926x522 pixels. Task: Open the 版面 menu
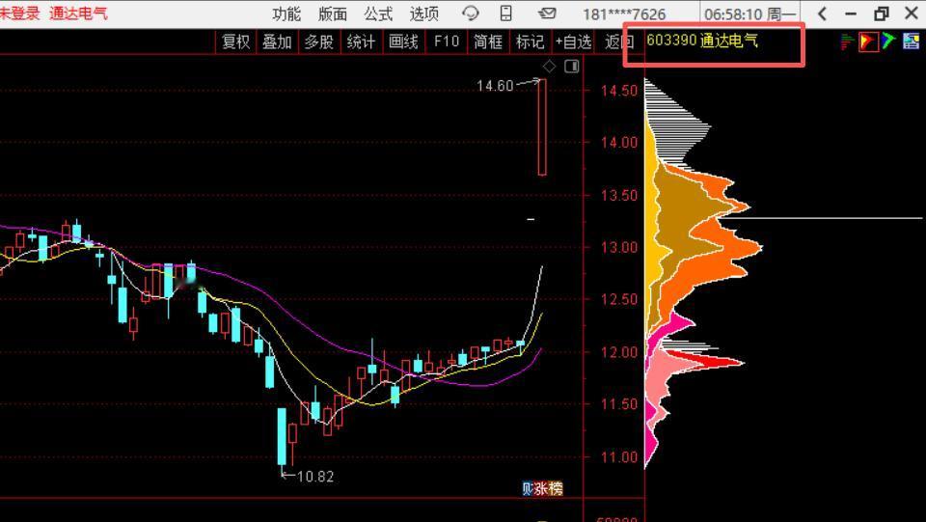[333, 14]
